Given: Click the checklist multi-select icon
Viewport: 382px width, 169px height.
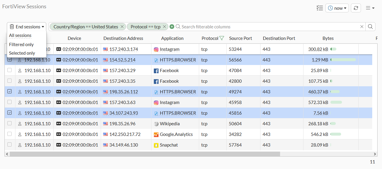Looking at the screenshot, I should [x=319, y=8].
